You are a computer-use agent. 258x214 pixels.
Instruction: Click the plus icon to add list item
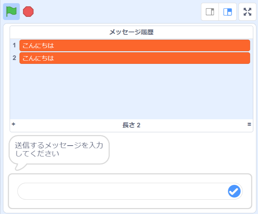pos(13,124)
